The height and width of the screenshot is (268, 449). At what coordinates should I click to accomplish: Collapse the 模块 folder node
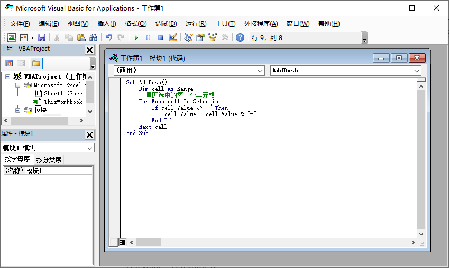click(18, 110)
